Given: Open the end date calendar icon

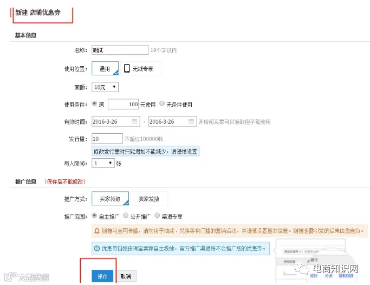Looking at the screenshot, I should pos(191,121).
